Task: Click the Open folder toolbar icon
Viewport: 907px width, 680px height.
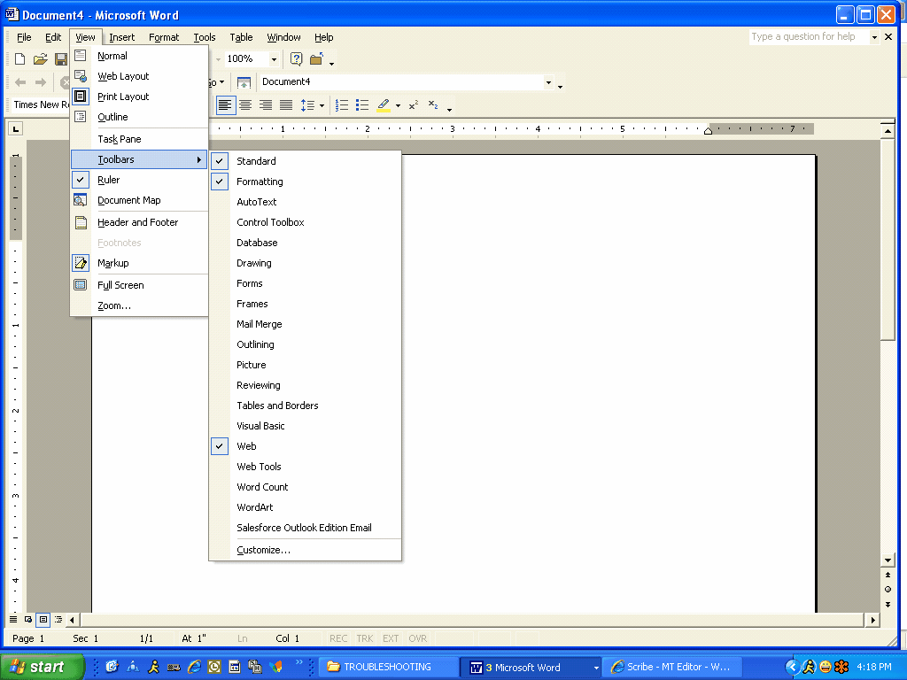Action: point(40,59)
